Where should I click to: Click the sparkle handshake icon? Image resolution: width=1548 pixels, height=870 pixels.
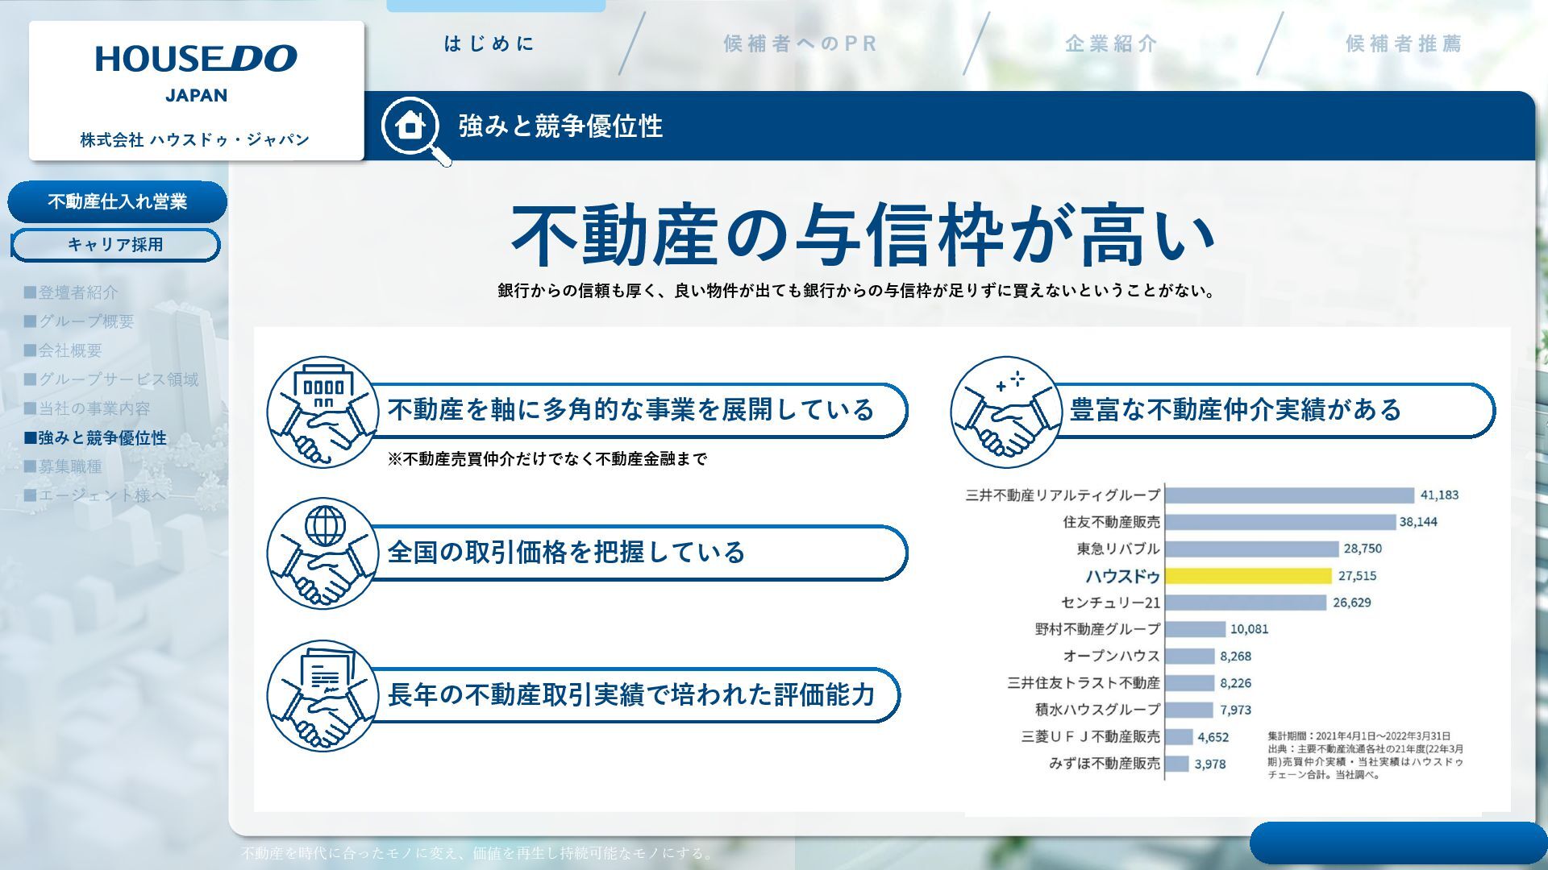click(1005, 412)
